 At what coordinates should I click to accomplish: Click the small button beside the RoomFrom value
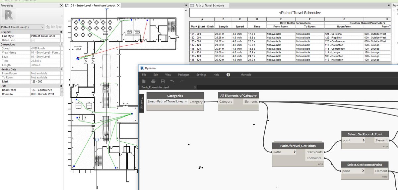(62, 90)
